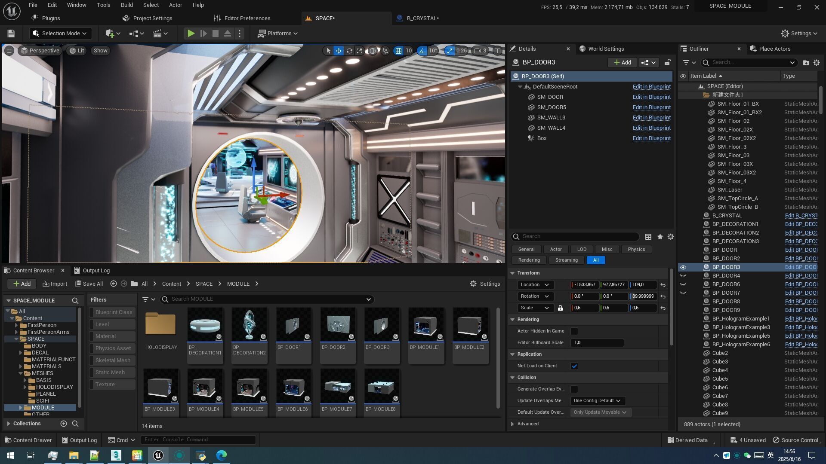Open the Build menu

click(x=126, y=5)
